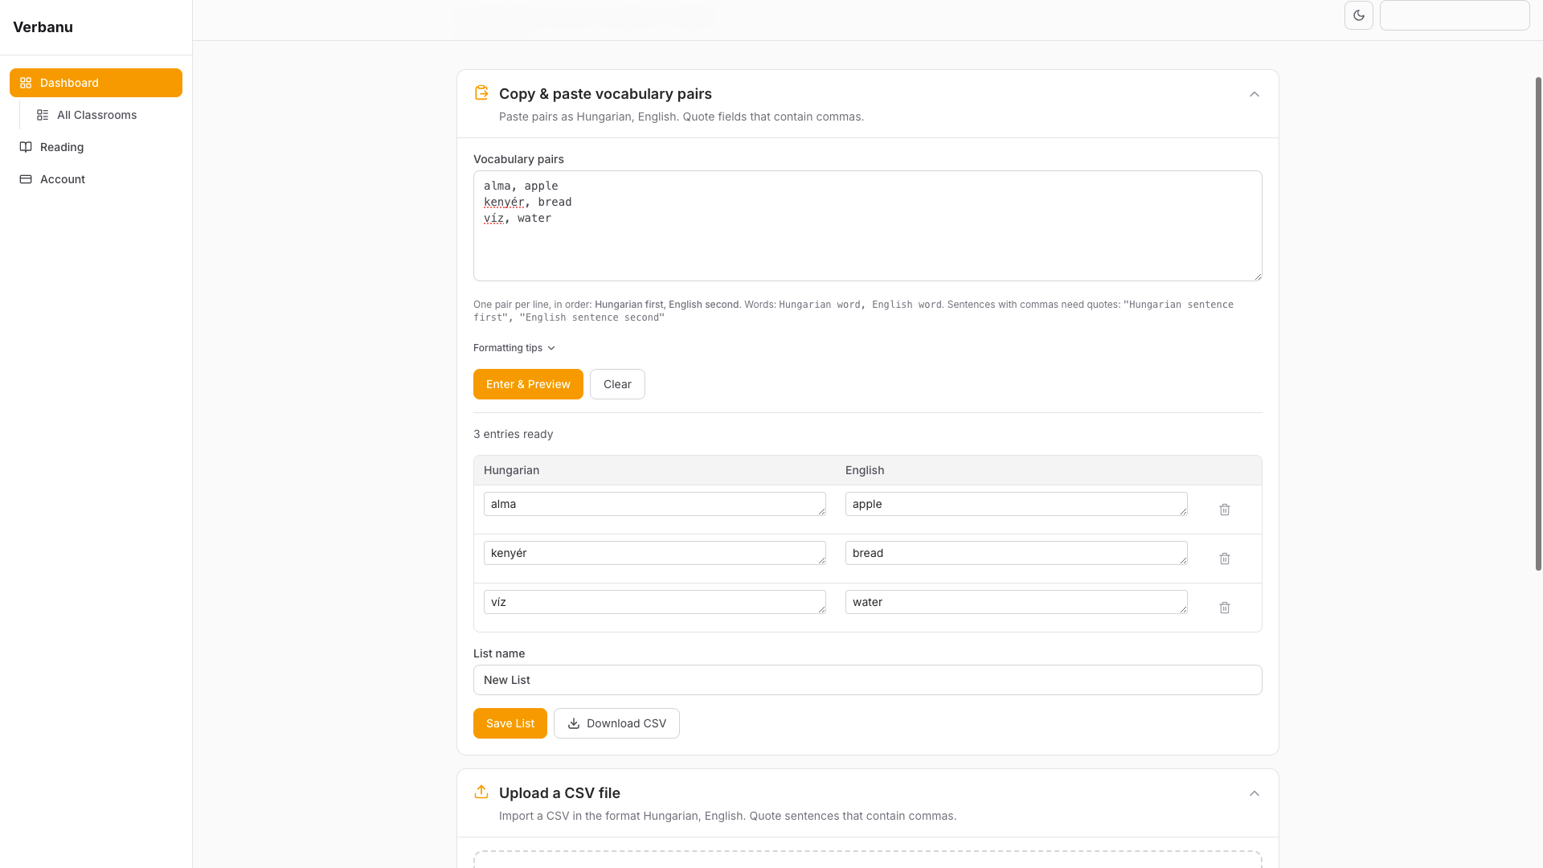Delete the kenyér bread row
Viewport: 1543px width, 868px height.
click(1225, 559)
